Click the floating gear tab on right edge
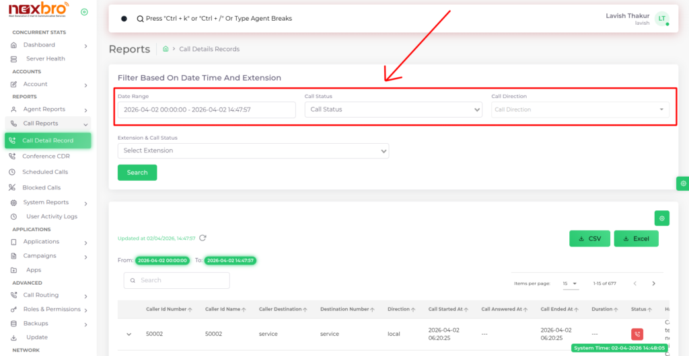The image size is (689, 356). [683, 183]
